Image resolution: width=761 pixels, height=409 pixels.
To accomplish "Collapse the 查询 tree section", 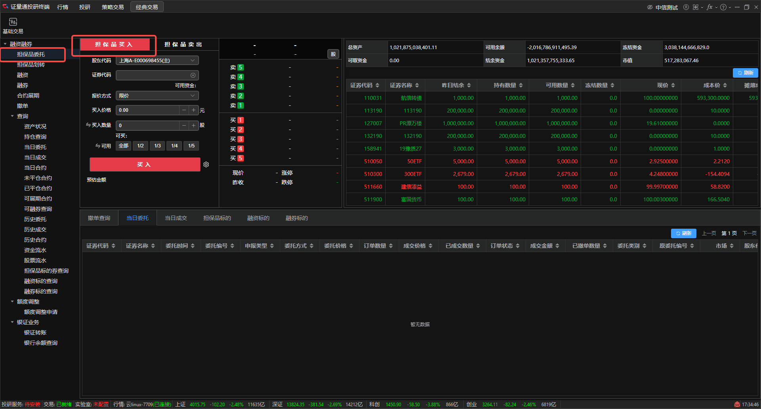I will tap(12, 116).
